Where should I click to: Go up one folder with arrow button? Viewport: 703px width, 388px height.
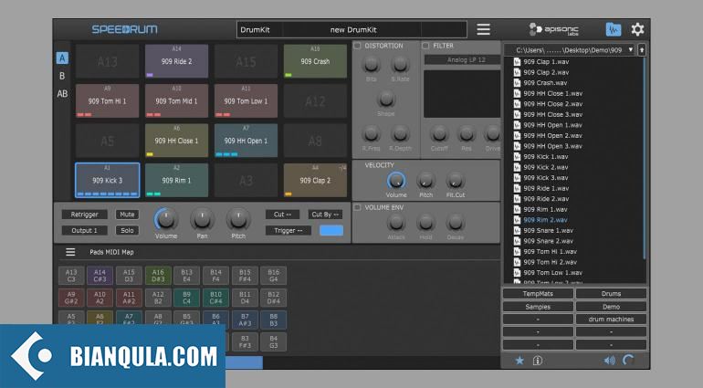642,50
